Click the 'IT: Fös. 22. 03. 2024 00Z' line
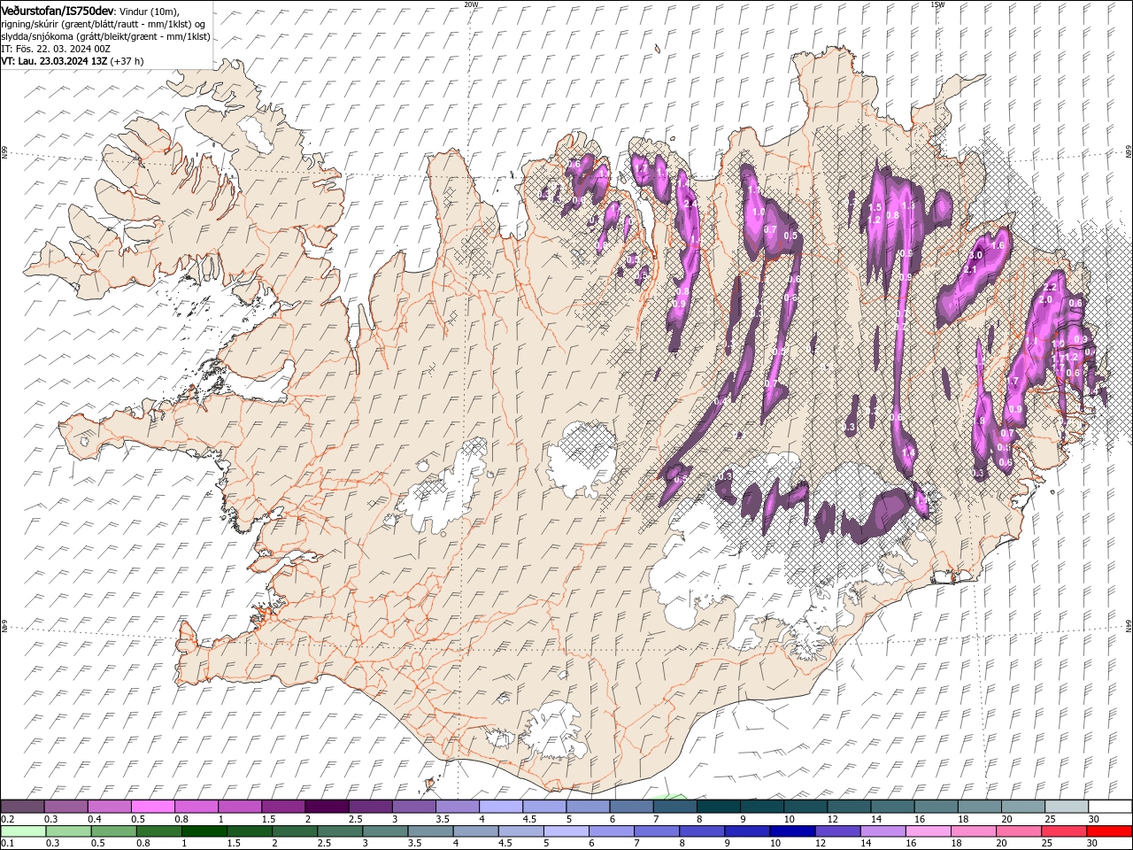Image resolution: width=1133 pixels, height=850 pixels. coord(56,49)
